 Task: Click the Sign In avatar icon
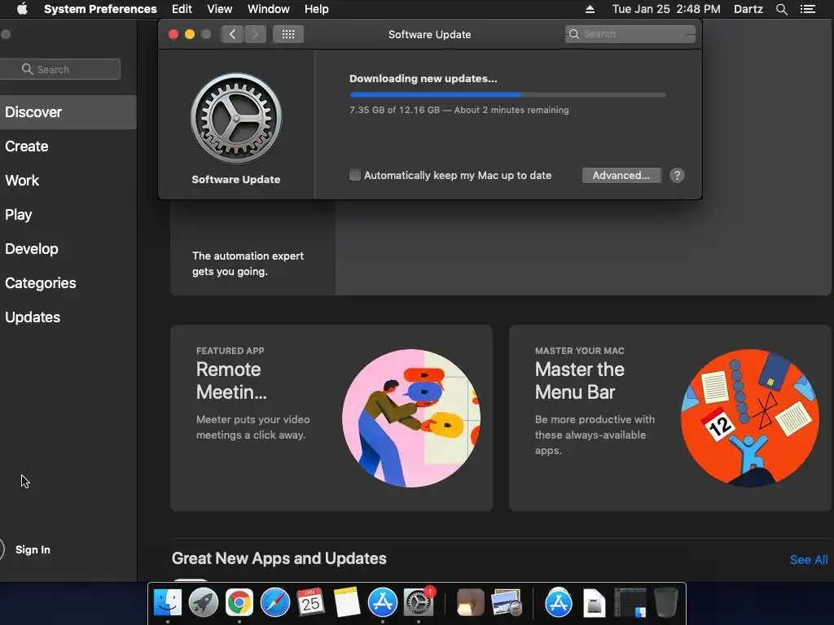pyautogui.click(x=2, y=549)
